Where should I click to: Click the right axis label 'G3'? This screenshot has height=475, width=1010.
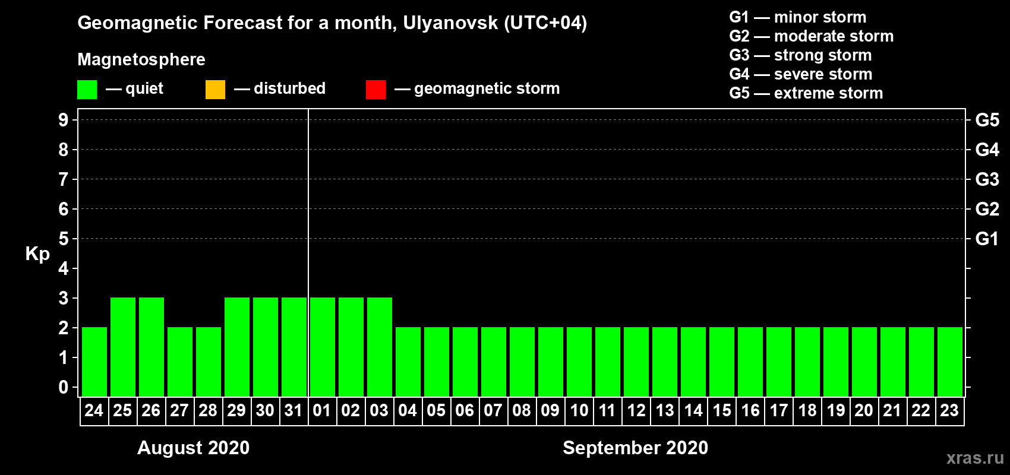point(987,179)
